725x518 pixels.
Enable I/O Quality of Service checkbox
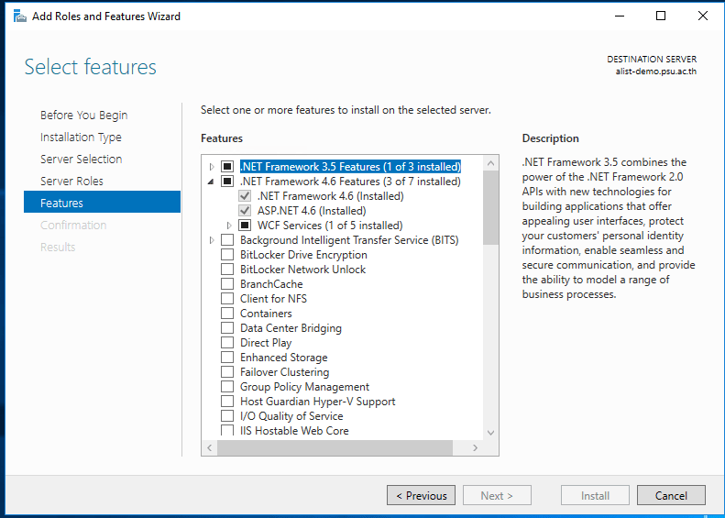click(x=227, y=416)
